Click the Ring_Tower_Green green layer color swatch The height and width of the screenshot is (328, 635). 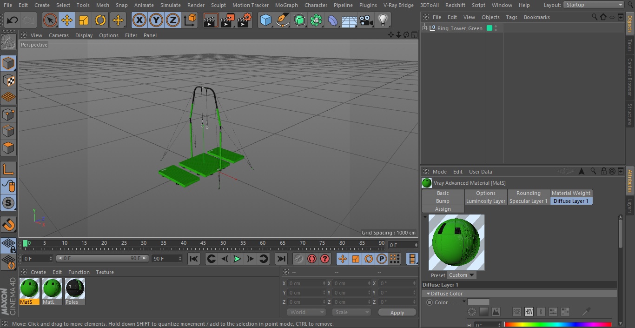[489, 28]
